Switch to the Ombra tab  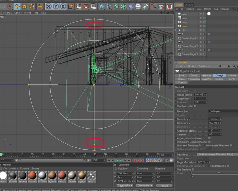181,79
